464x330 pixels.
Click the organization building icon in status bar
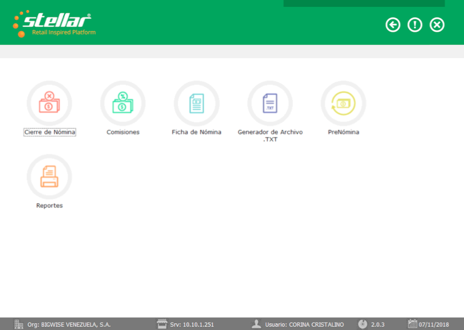(19, 324)
